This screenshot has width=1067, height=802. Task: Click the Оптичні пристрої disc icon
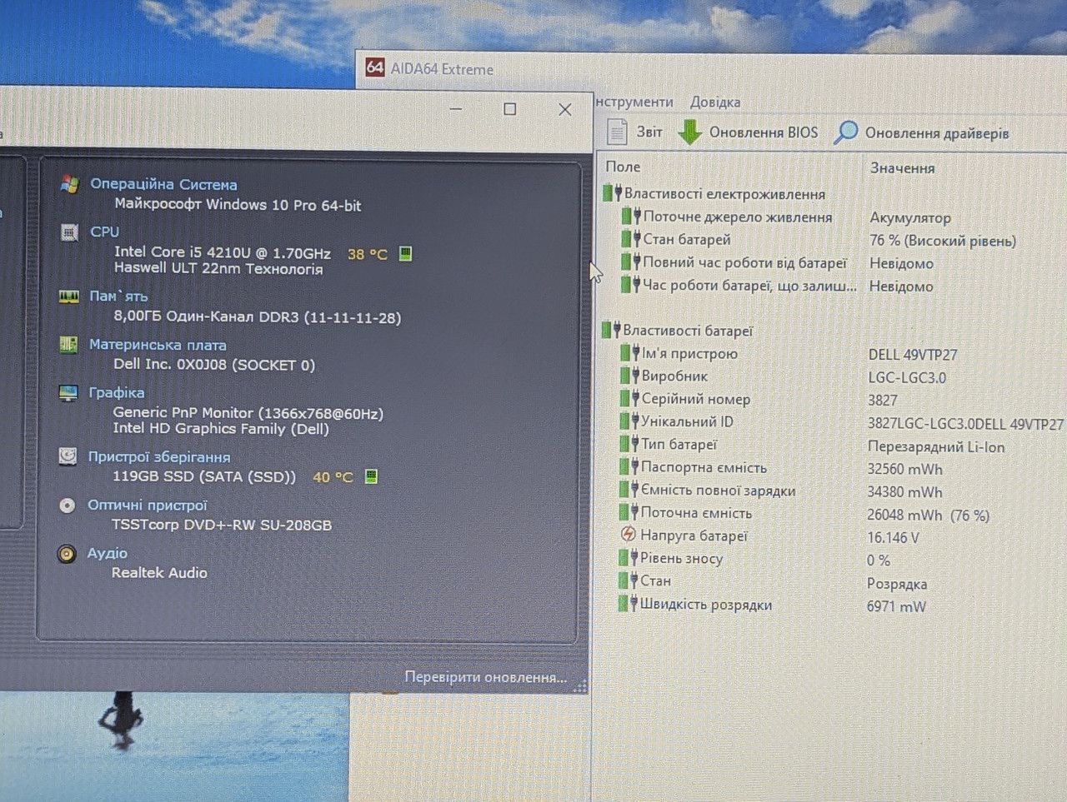coord(67,506)
